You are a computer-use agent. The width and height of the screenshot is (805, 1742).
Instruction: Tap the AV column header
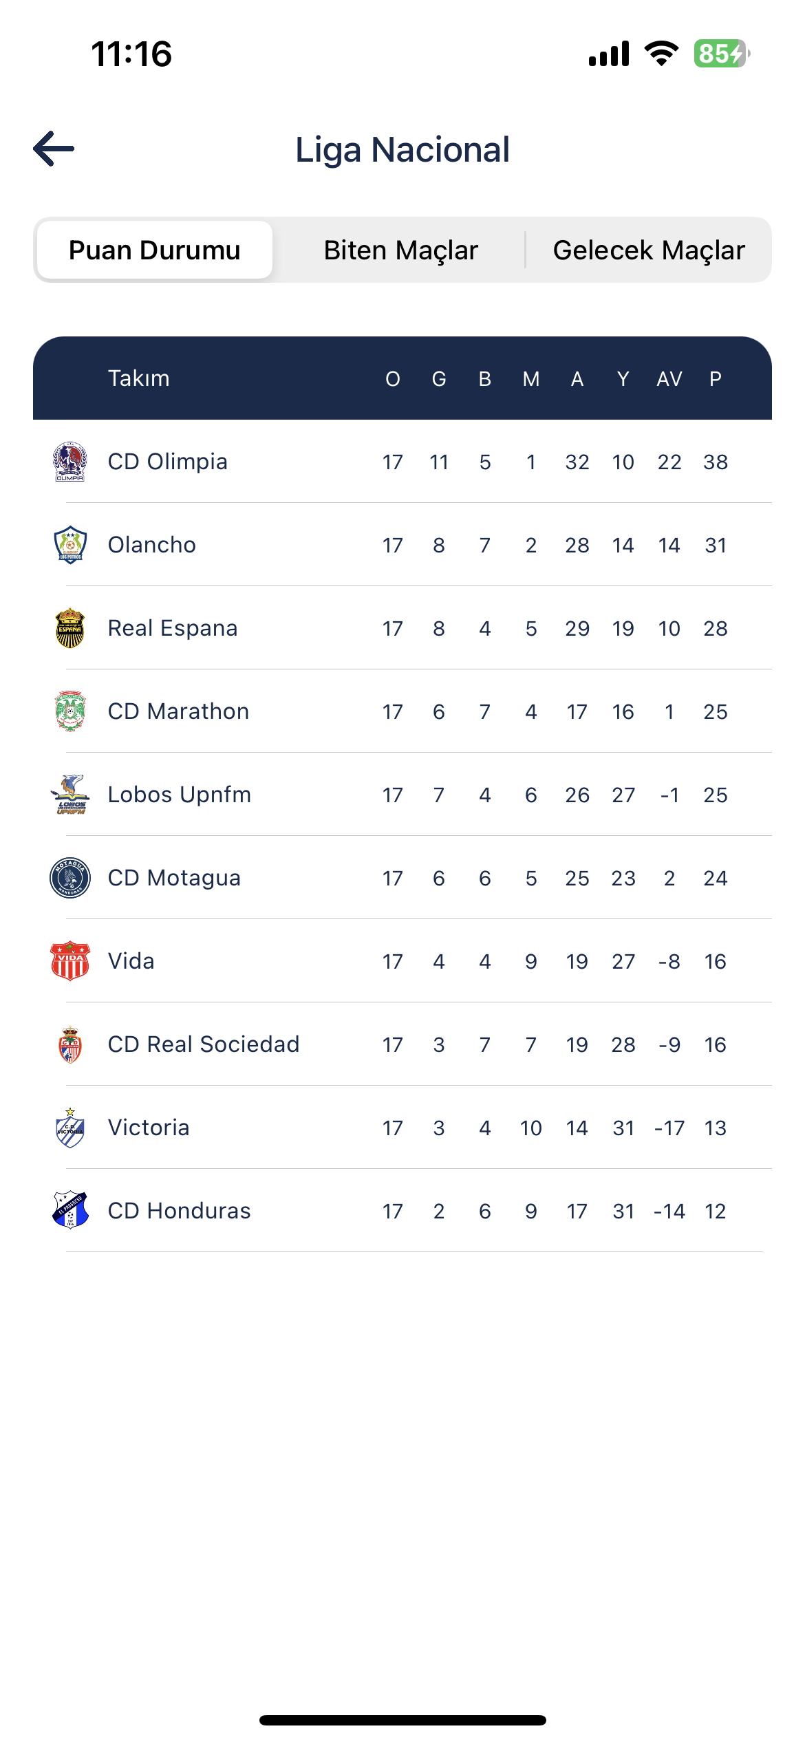[x=669, y=379]
